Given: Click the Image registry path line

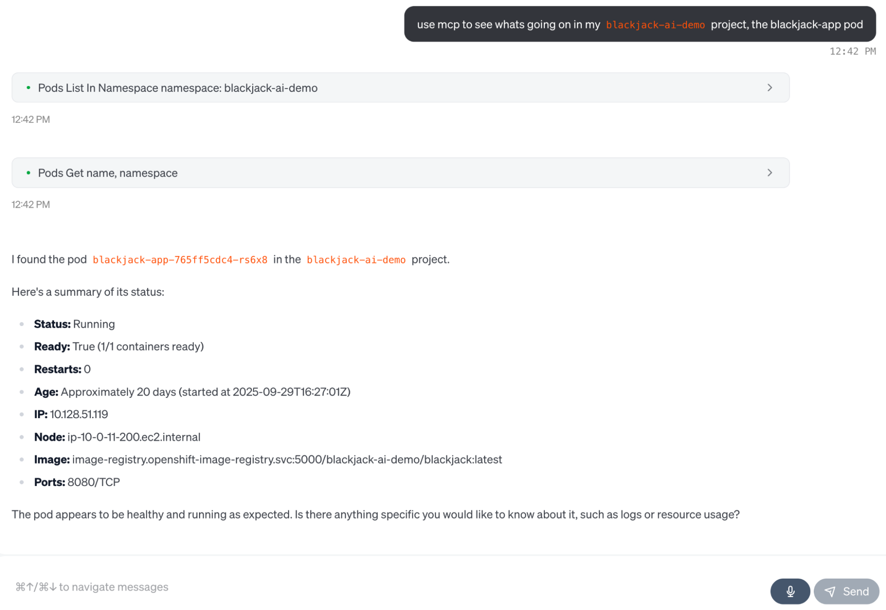Looking at the screenshot, I should click(286, 459).
